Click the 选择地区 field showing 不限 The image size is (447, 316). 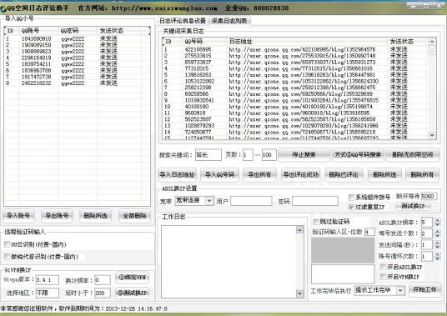coord(48,293)
